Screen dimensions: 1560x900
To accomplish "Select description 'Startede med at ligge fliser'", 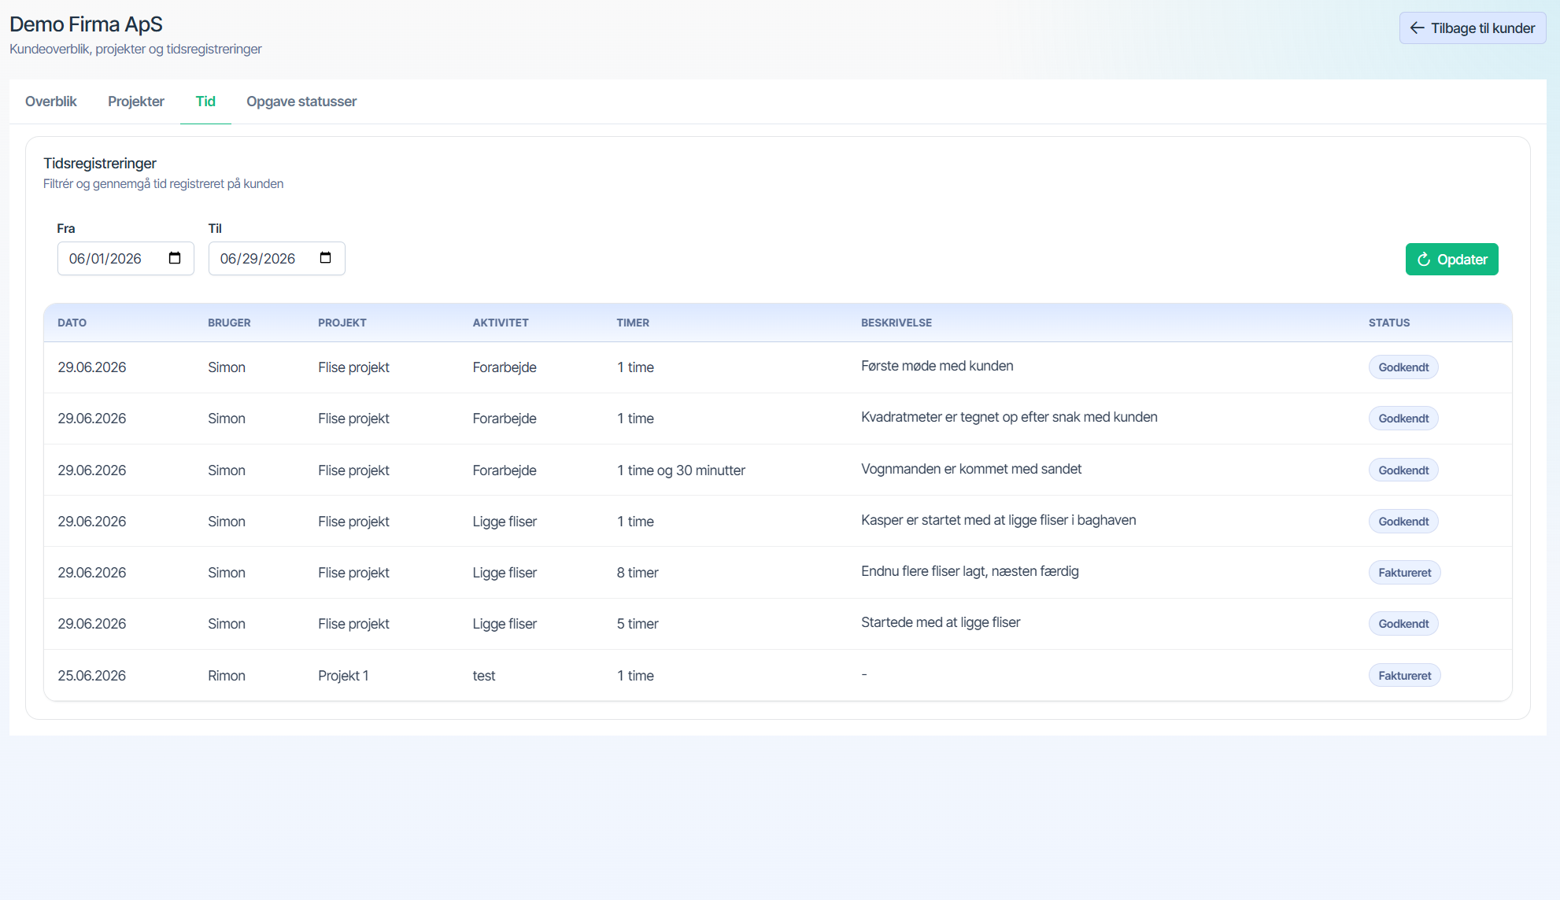I will tap(941, 622).
